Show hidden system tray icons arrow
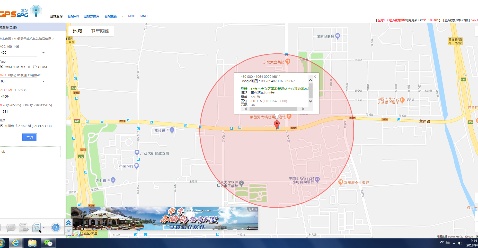The width and height of the screenshot is (478, 248). (454, 243)
